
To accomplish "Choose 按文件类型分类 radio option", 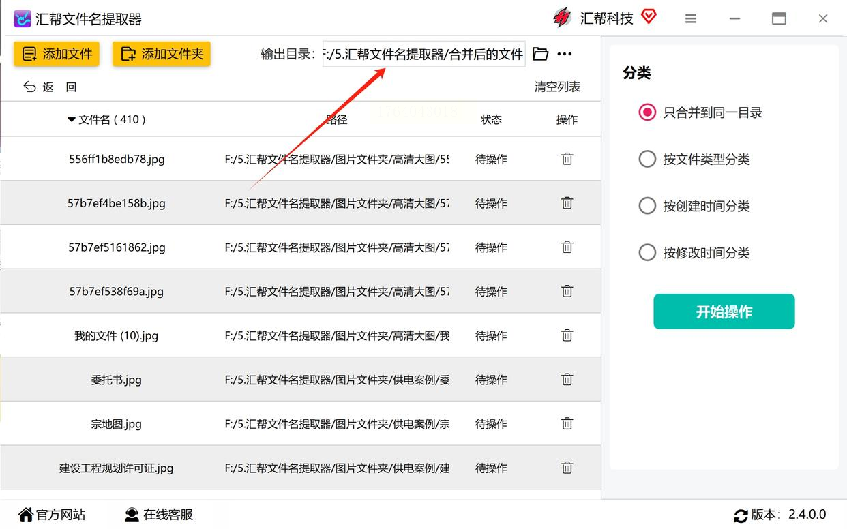I will [647, 160].
